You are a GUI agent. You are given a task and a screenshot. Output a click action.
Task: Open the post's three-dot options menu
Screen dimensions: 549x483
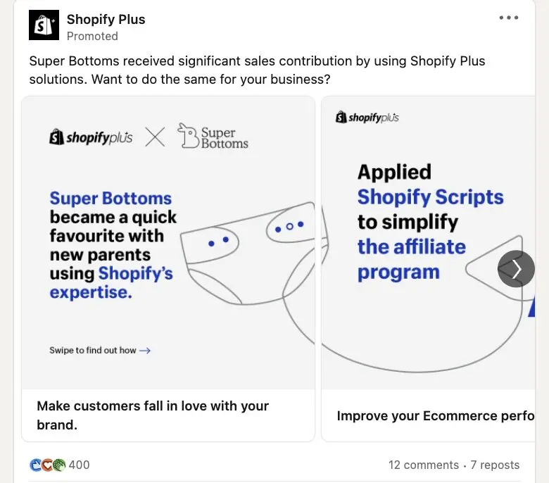click(x=508, y=18)
